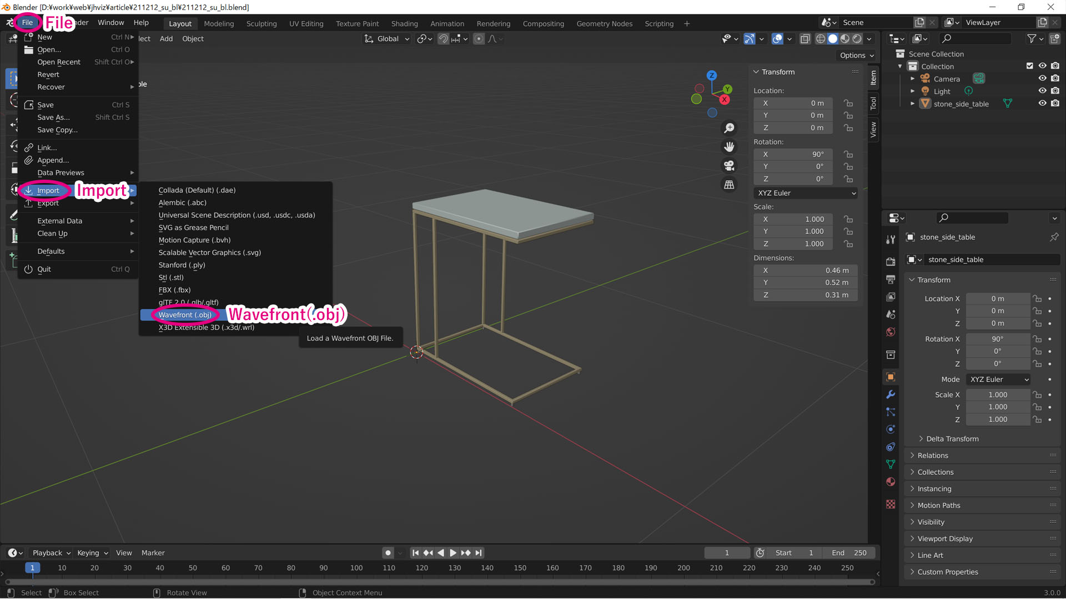
Task: Open the Render properties camera tab
Action: (x=891, y=261)
